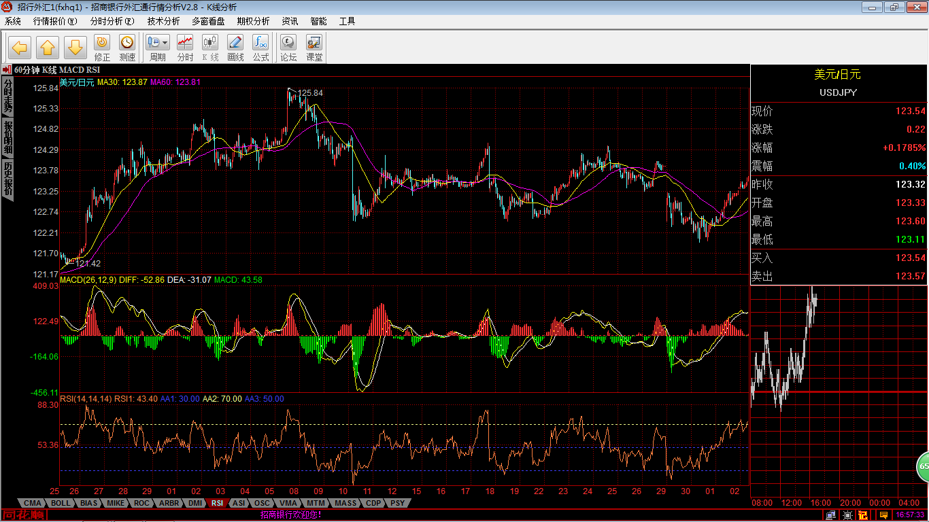Click the USDJPY symbol label

tap(838, 92)
